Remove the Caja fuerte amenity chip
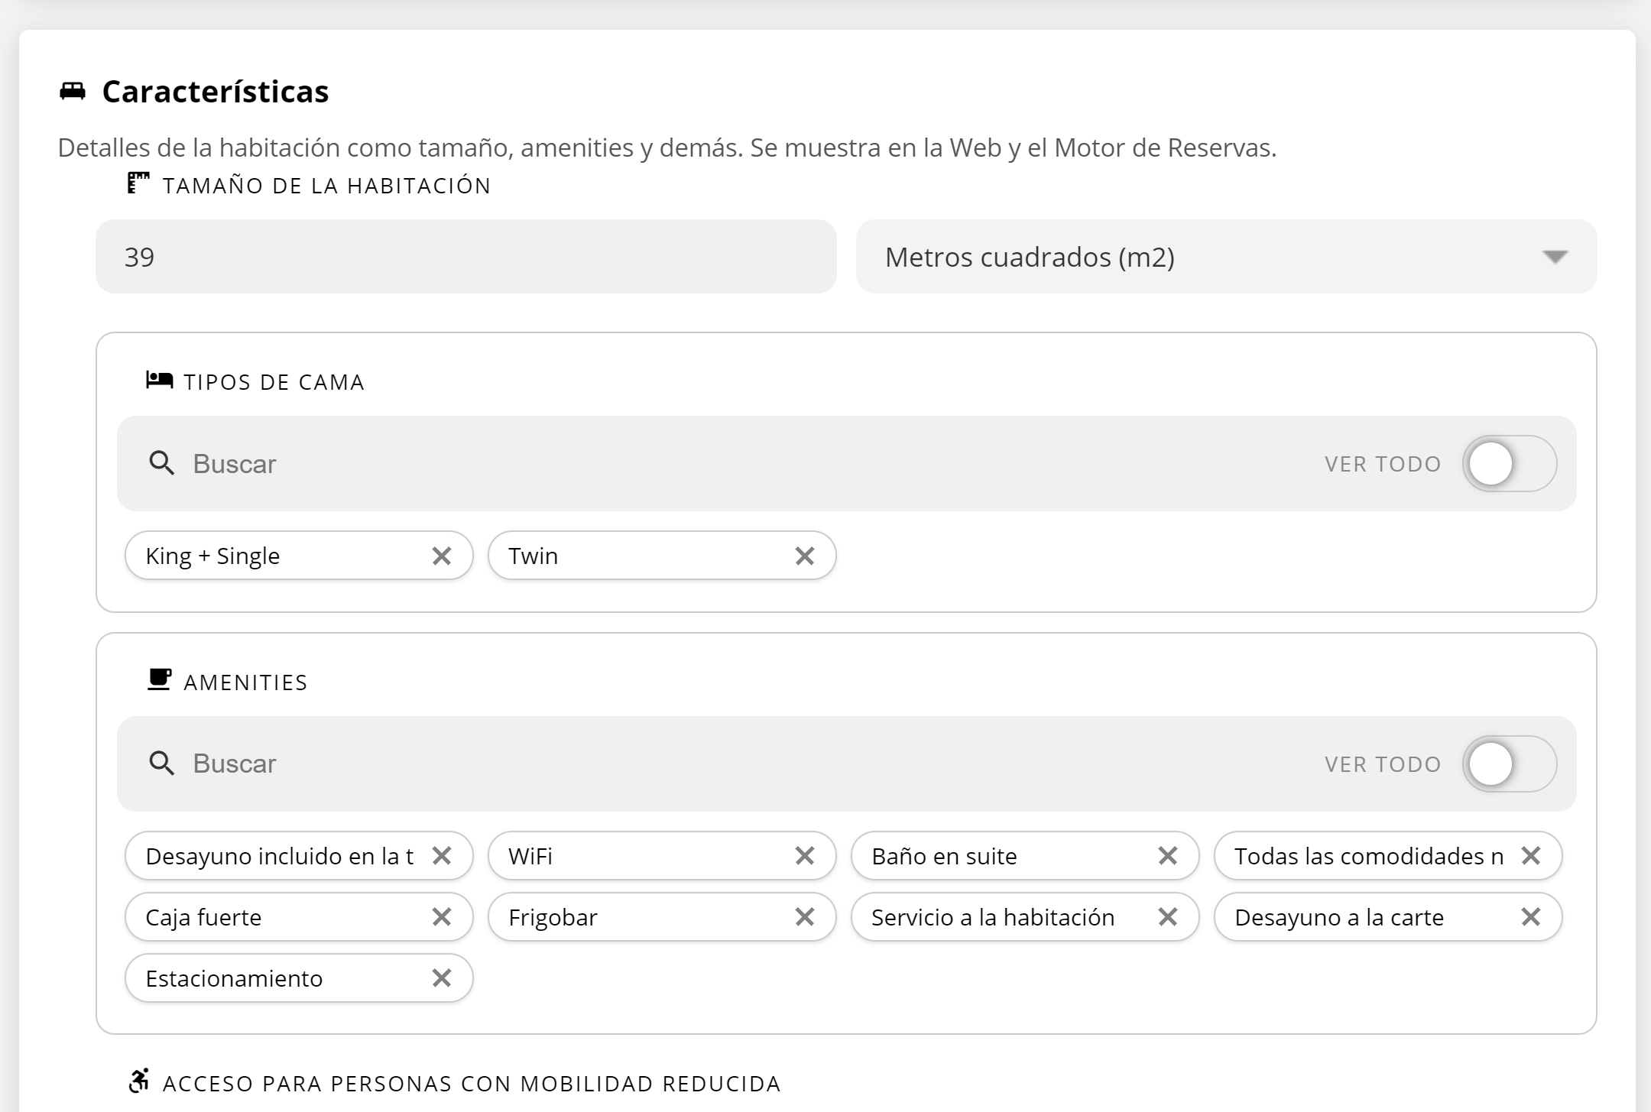 coord(442,916)
